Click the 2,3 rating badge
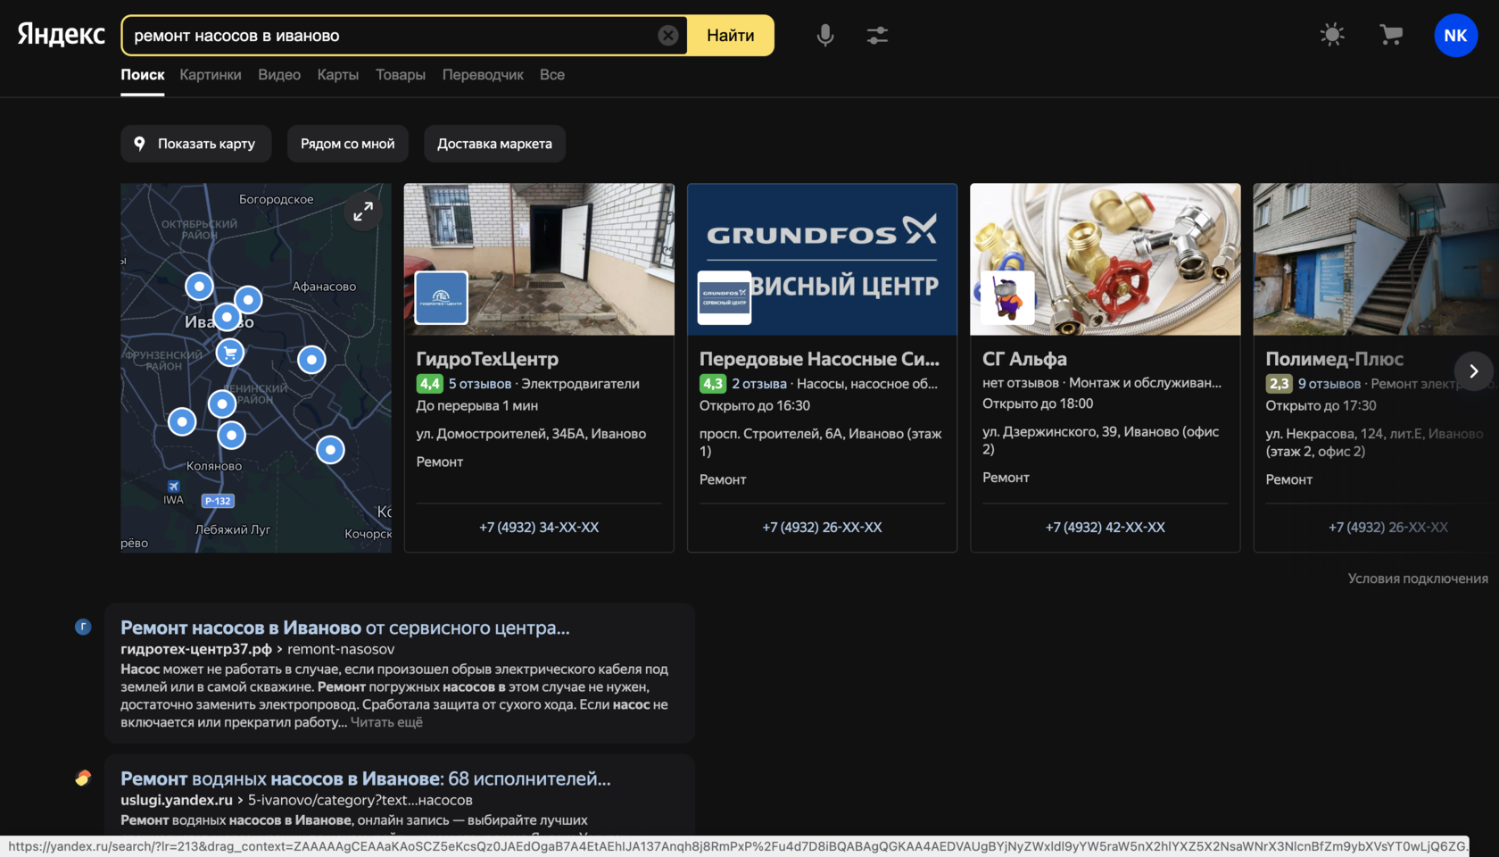1499x857 pixels. [1280, 384]
